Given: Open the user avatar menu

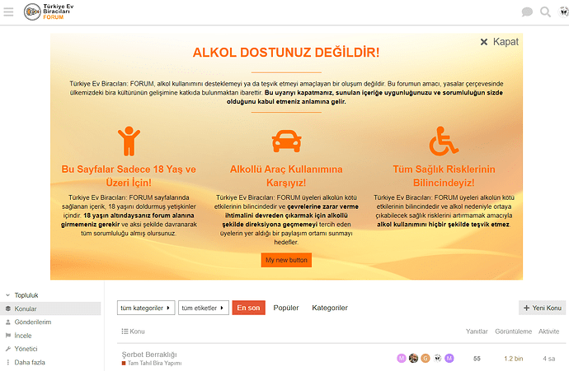Looking at the screenshot, I should pos(563,12).
